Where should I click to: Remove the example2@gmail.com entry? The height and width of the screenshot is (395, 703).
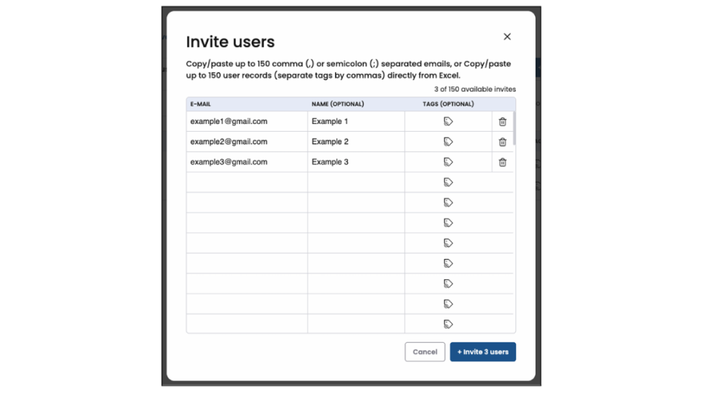[x=503, y=142]
